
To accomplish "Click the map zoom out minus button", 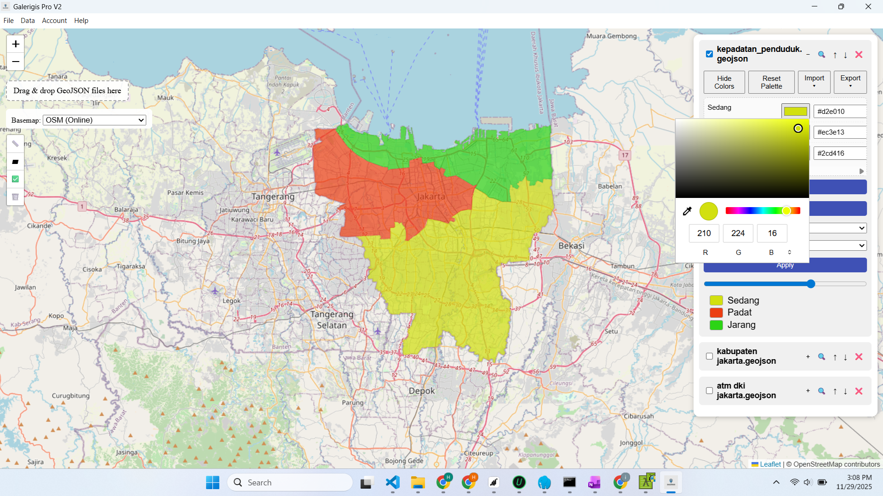I will coord(15,62).
